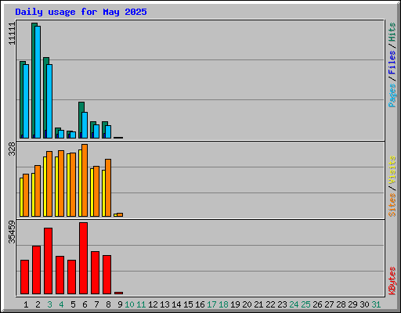Click day 3 cyan files bar
This screenshot has height=313, width=401.
tap(49, 101)
